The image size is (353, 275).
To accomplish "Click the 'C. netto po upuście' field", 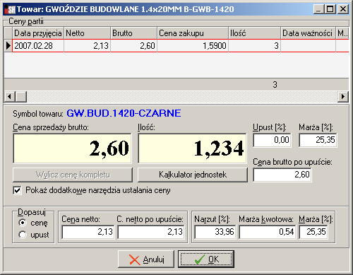I will coord(151,232).
